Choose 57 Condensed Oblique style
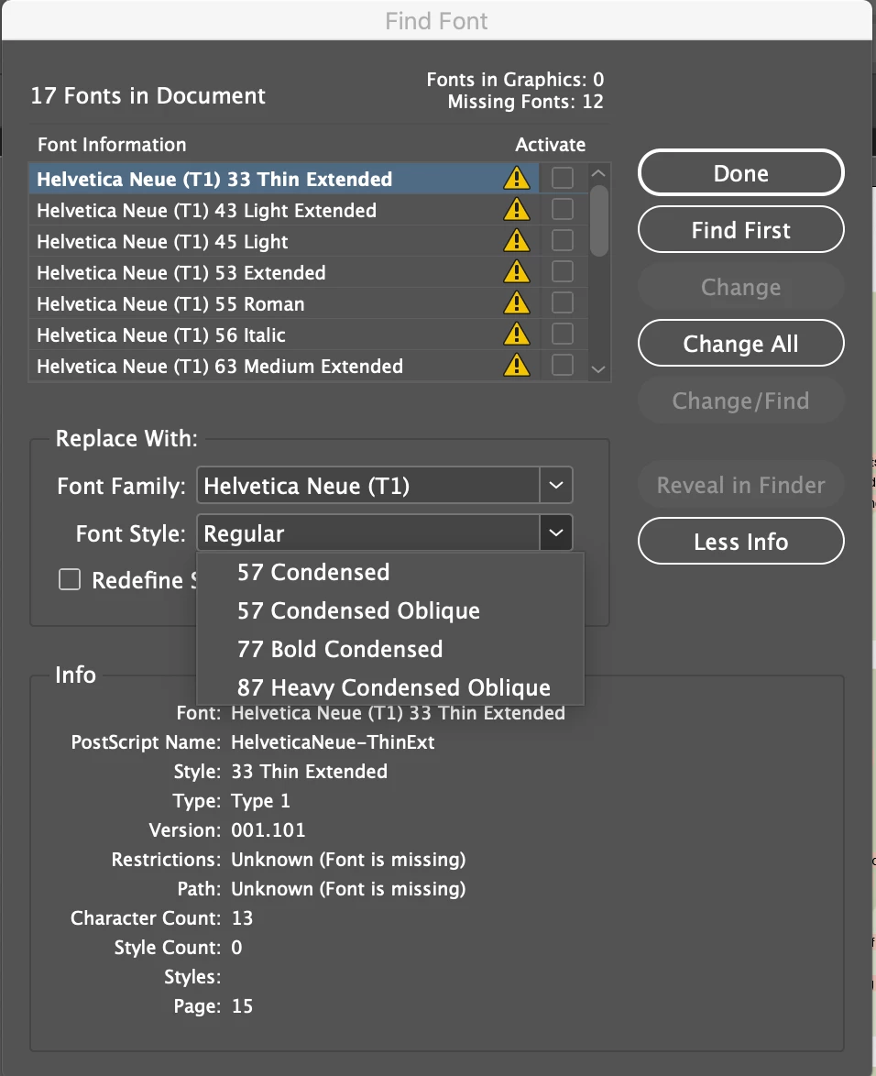This screenshot has height=1076, width=876. coord(390,610)
